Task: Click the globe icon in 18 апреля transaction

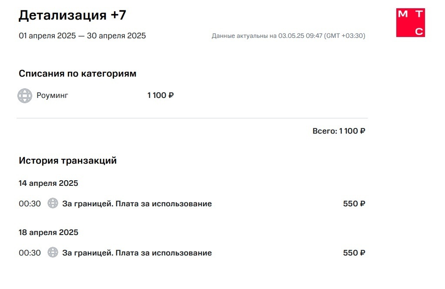Action: coord(53,252)
